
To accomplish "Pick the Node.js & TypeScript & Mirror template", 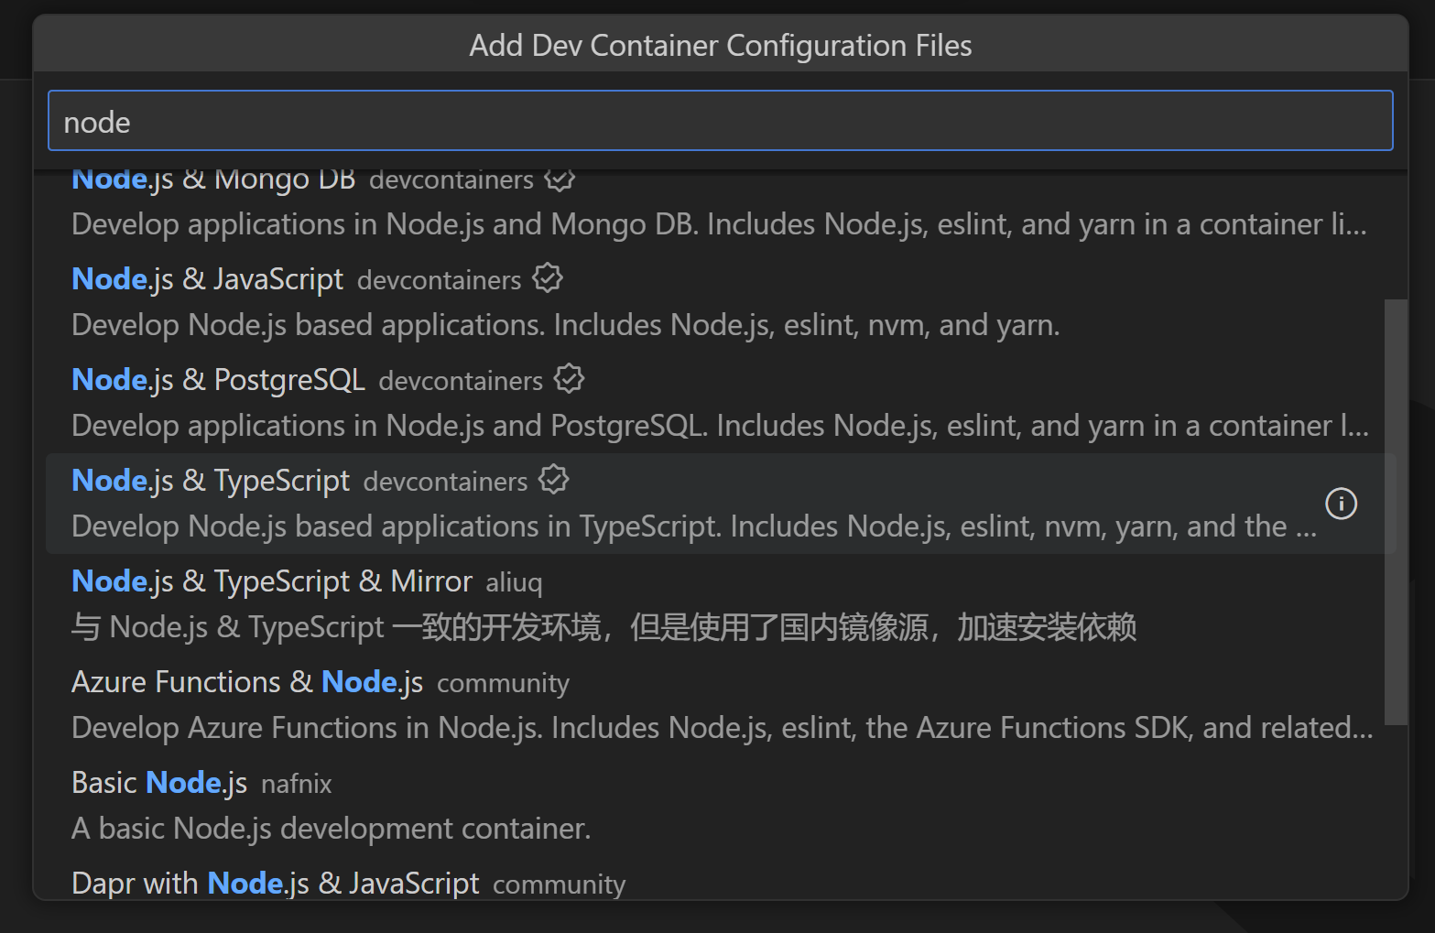I will [721, 604].
